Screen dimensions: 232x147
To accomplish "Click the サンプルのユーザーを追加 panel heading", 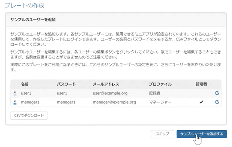I will click(33, 20).
